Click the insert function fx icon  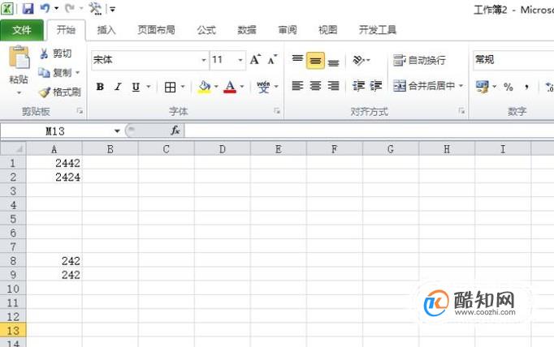pos(175,131)
